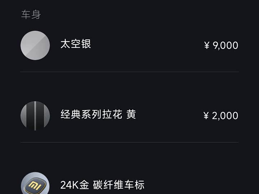Click the ¥ 9,000 price
259x194 pixels.
(221, 46)
